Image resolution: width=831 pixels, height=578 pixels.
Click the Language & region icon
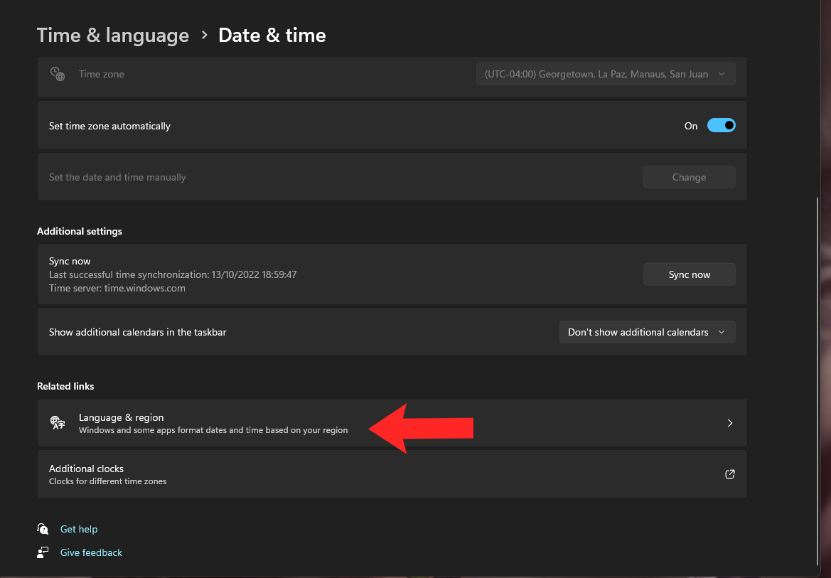tap(58, 423)
